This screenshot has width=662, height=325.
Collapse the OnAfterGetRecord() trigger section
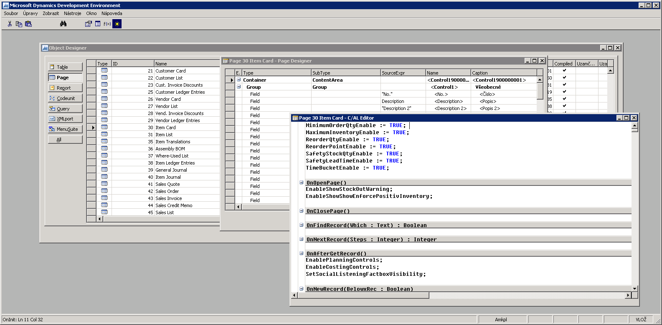click(x=301, y=253)
